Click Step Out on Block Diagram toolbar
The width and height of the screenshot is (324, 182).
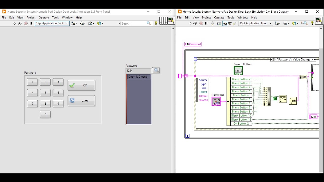click(x=235, y=23)
